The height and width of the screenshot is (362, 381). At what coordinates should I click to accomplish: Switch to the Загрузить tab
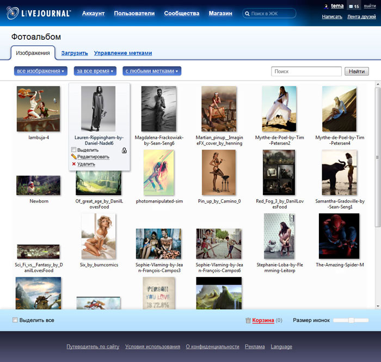[75, 53]
